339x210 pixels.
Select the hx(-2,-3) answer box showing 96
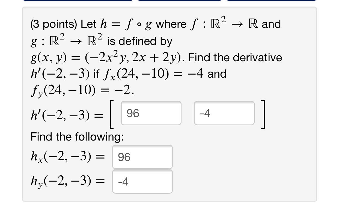142,156
